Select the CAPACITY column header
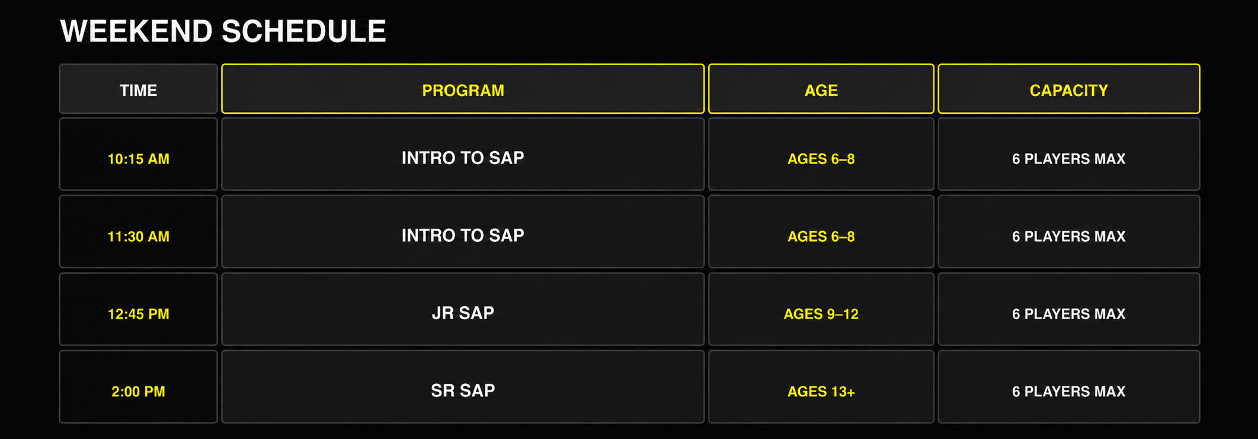The image size is (1258, 439). click(x=1069, y=89)
